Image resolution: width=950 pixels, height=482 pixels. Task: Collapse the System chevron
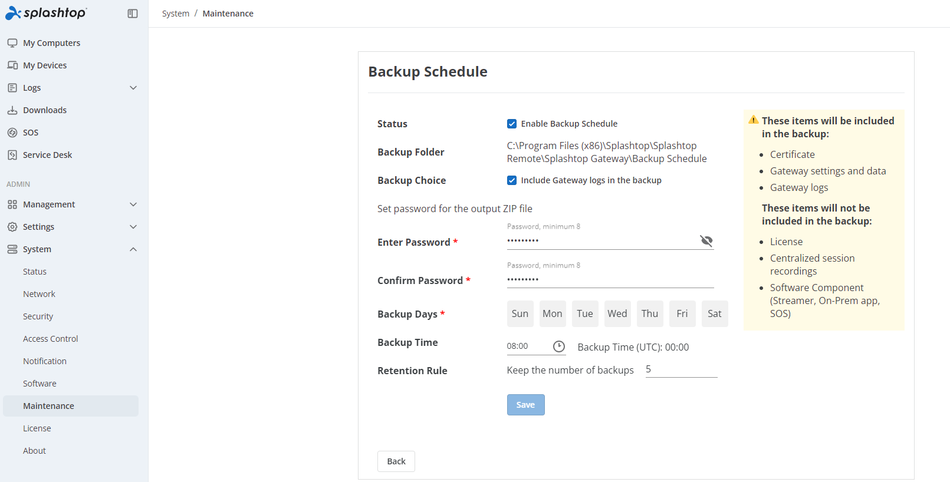coord(133,249)
